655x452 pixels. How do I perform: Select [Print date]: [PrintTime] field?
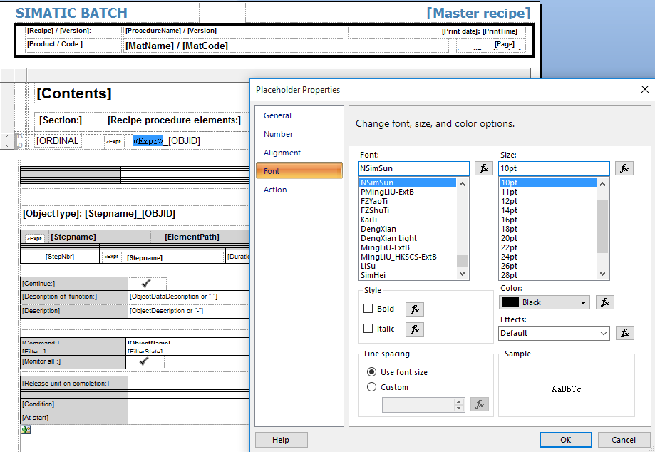coord(480,31)
